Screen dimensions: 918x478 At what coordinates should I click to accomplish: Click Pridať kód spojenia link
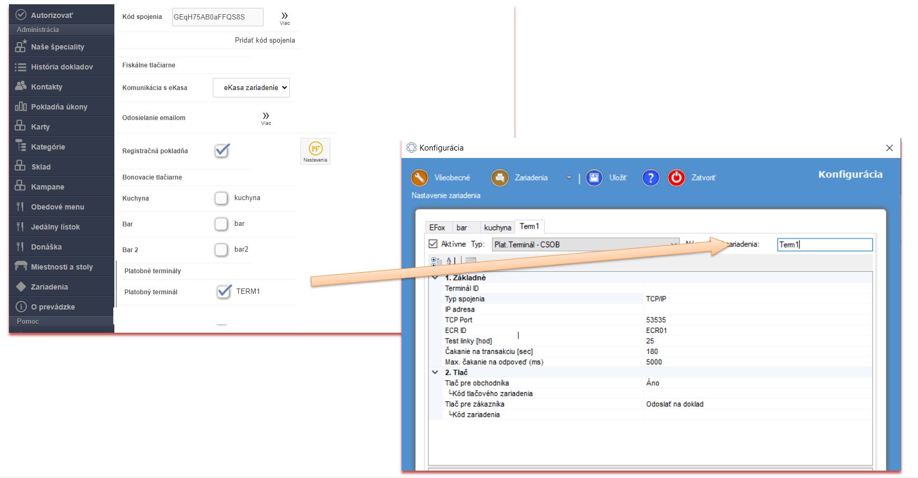(265, 41)
